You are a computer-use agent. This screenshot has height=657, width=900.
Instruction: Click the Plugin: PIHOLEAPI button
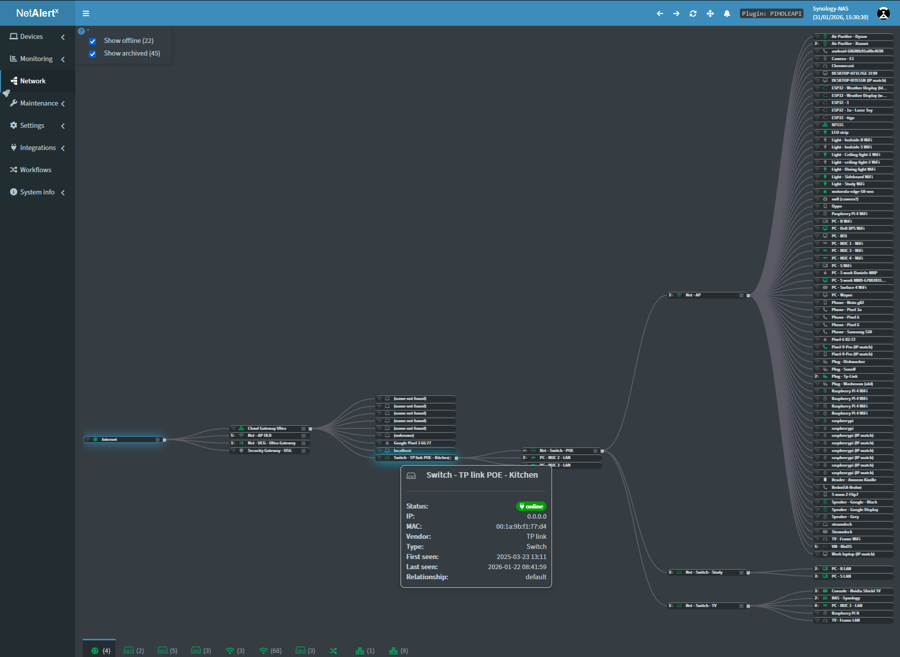(x=771, y=13)
